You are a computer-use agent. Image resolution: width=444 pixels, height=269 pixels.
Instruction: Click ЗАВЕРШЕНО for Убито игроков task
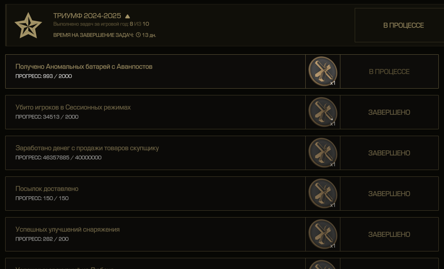click(389, 112)
